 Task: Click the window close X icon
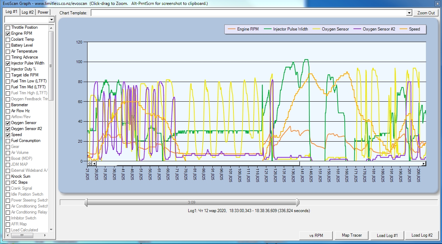[x=437, y=4]
